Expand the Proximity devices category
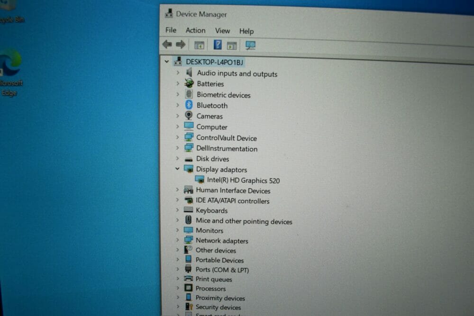This screenshot has height=316, width=474. click(x=178, y=297)
